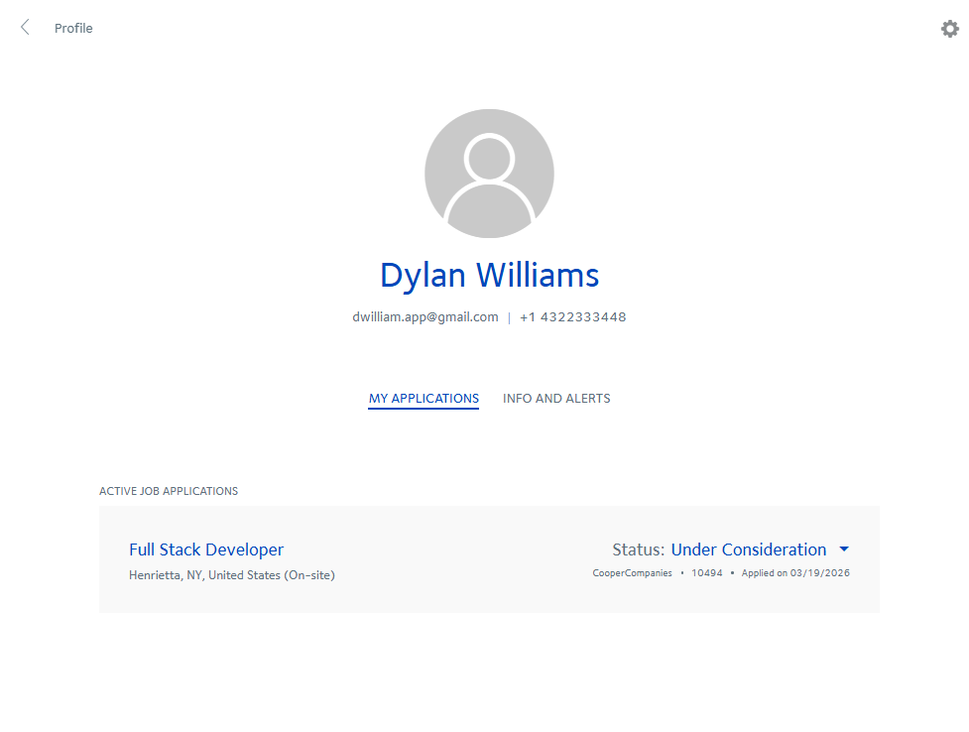Click the dwilliam.app@gmail.com email address
969x732 pixels.
pyautogui.click(x=424, y=317)
